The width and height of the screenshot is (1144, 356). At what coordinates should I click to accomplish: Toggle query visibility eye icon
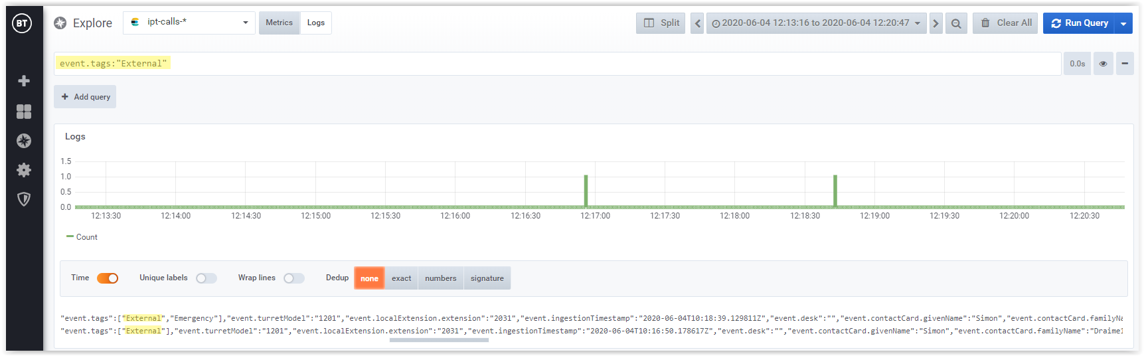[1103, 64]
